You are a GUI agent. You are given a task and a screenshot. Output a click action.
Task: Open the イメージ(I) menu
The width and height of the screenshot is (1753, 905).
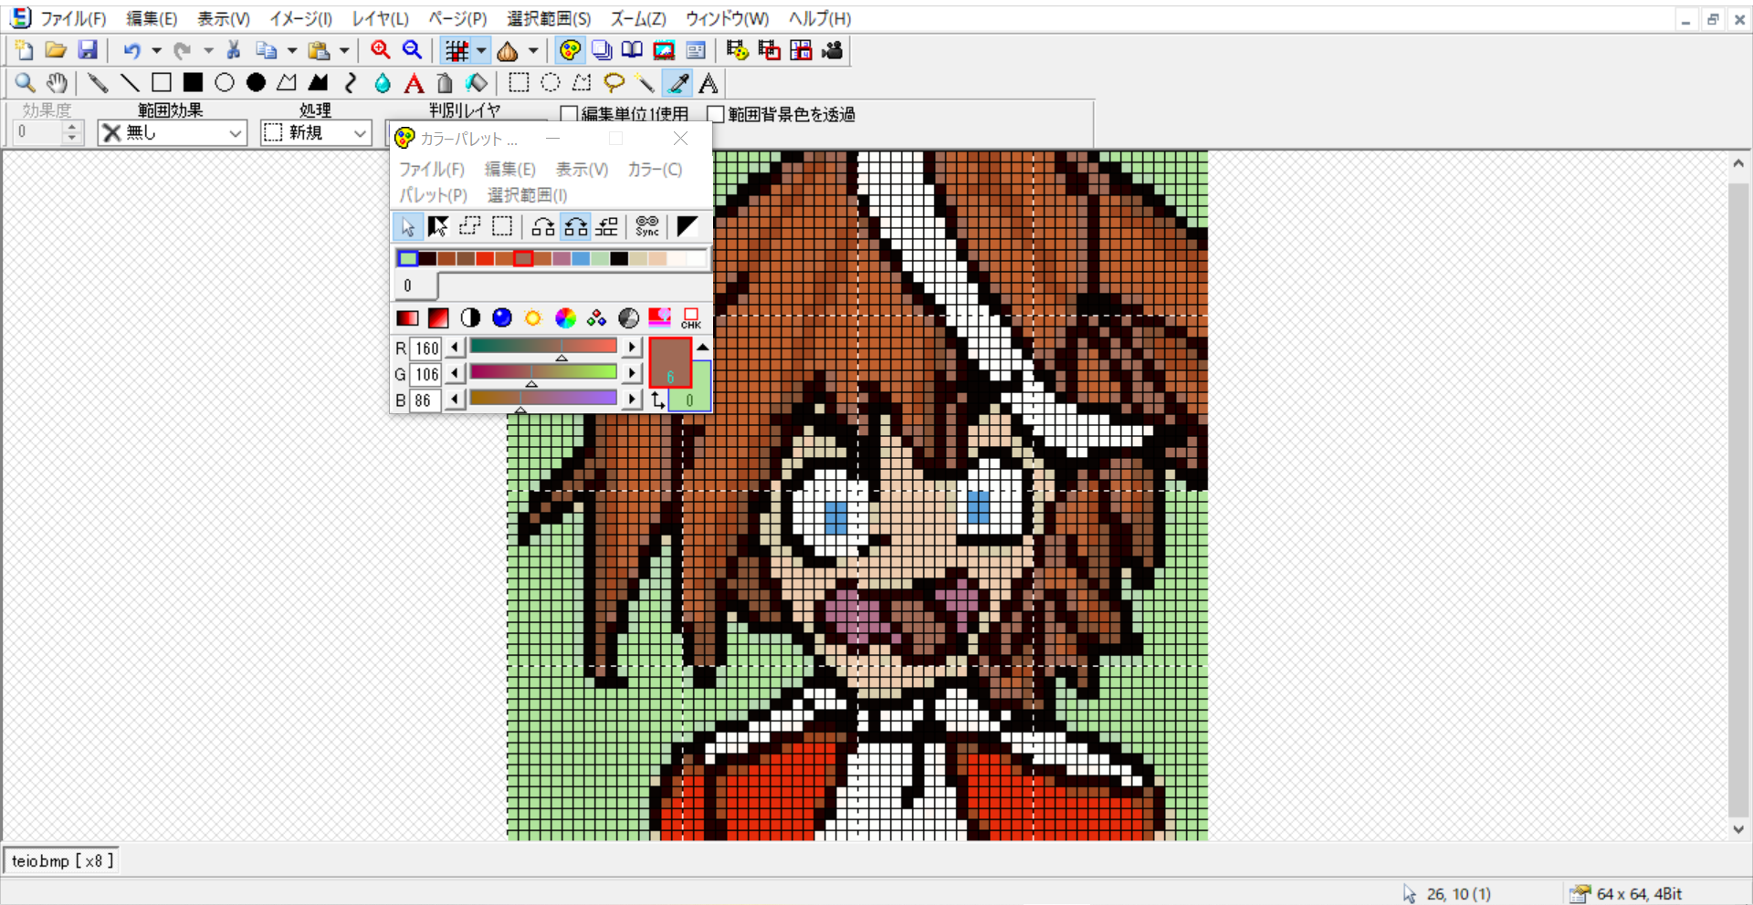[x=300, y=18]
